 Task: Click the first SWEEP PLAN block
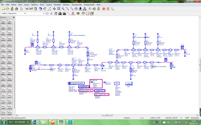tap(84, 87)
